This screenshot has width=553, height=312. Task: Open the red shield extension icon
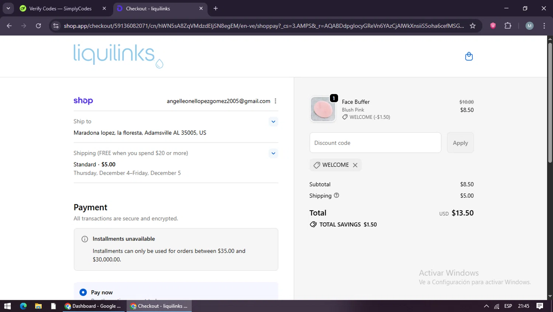coord(493,26)
